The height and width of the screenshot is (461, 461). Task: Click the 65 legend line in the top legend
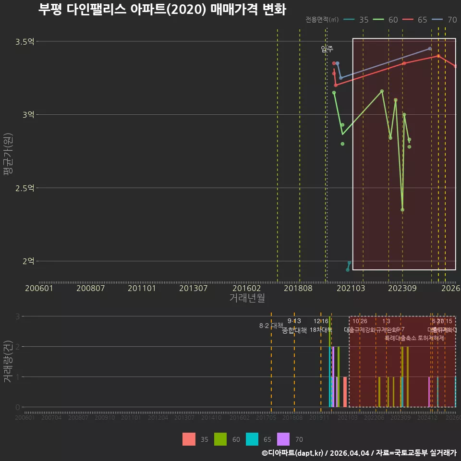408,20
